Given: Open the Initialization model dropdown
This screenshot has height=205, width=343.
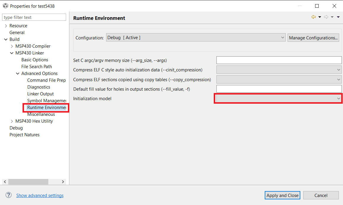Looking at the screenshot, I should (278, 98).
